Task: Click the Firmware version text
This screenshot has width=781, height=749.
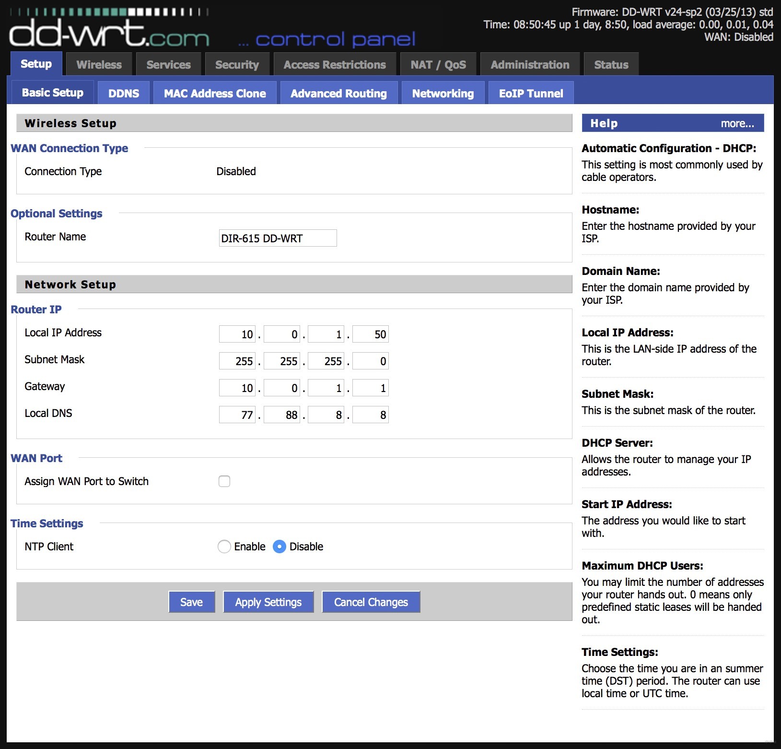Action: click(672, 12)
